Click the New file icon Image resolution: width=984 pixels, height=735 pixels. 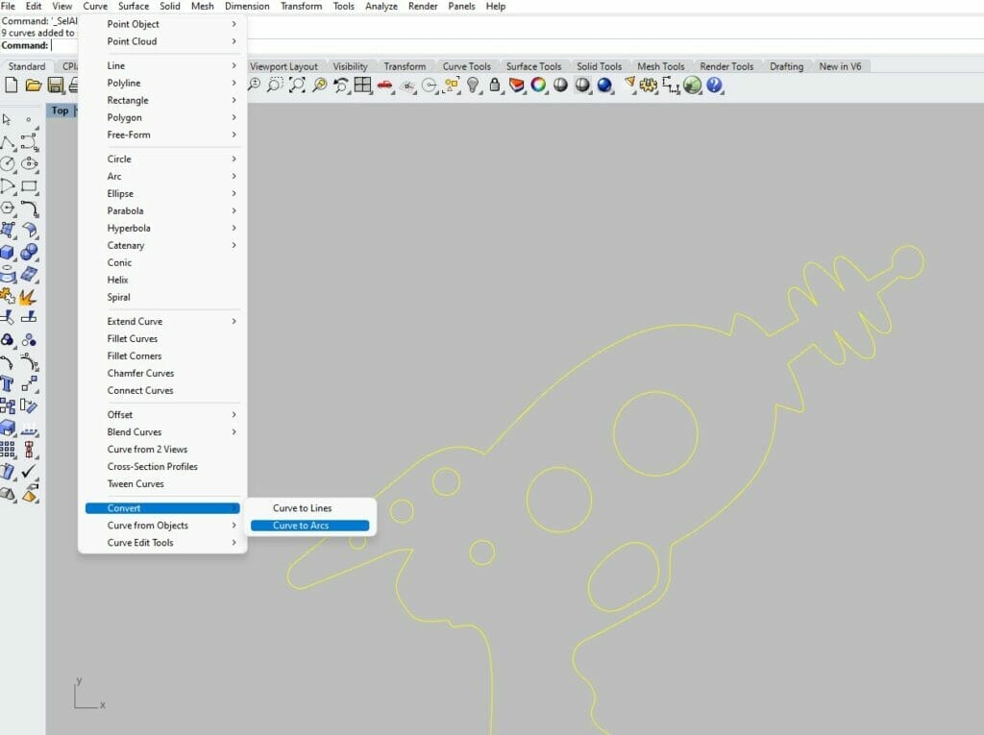pos(12,85)
